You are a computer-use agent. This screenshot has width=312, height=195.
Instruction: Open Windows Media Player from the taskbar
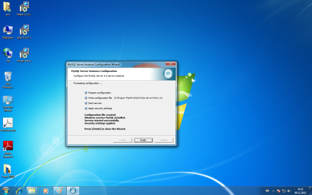(45, 191)
